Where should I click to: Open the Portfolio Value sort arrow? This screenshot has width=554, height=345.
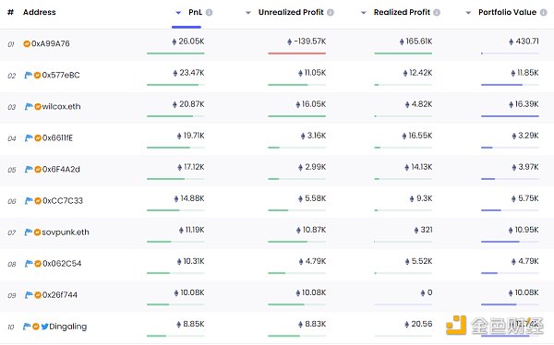click(468, 13)
